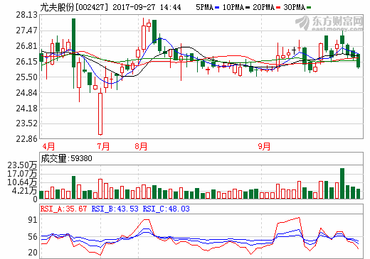Click the 9月 date axis label
The width and height of the screenshot is (370, 259).
click(264, 146)
